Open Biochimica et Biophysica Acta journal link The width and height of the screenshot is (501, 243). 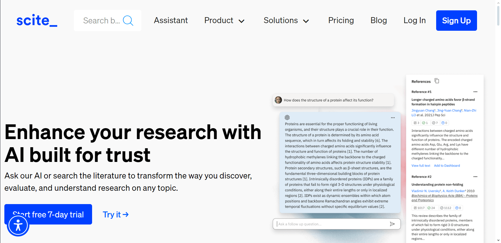pyautogui.click(x=444, y=198)
